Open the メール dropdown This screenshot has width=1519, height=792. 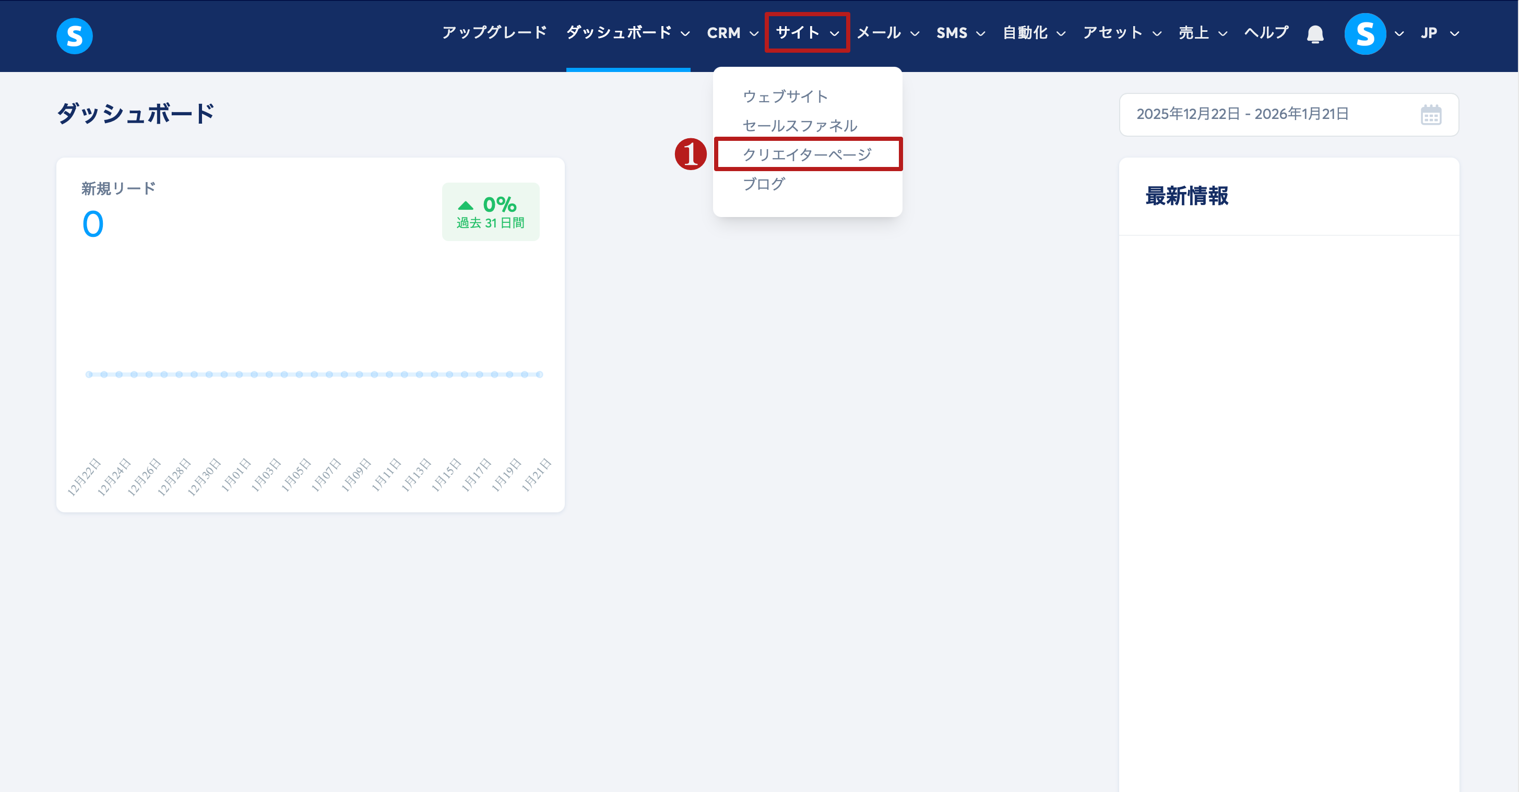(887, 33)
